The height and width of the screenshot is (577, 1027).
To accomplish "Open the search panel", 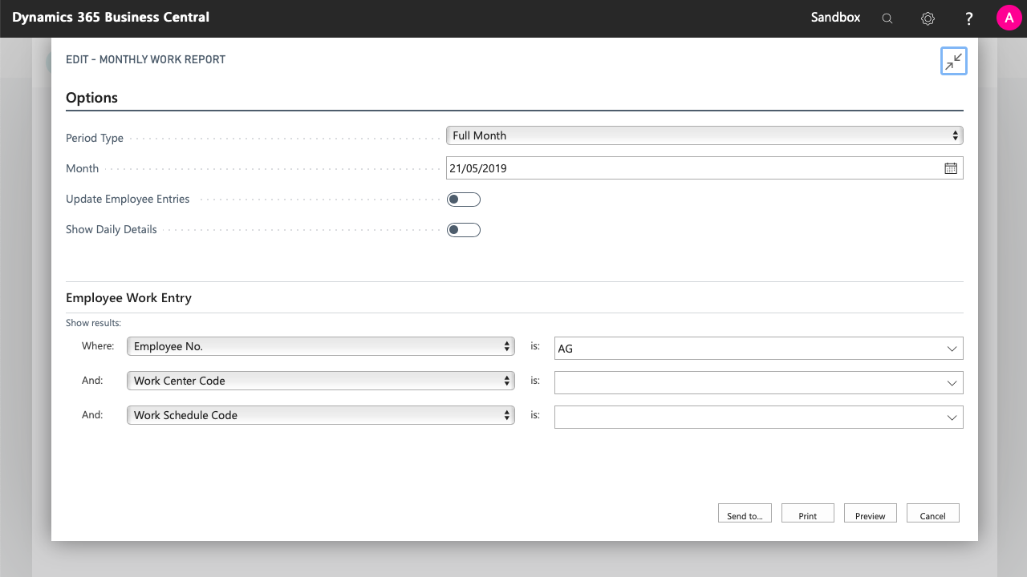I will point(887,17).
